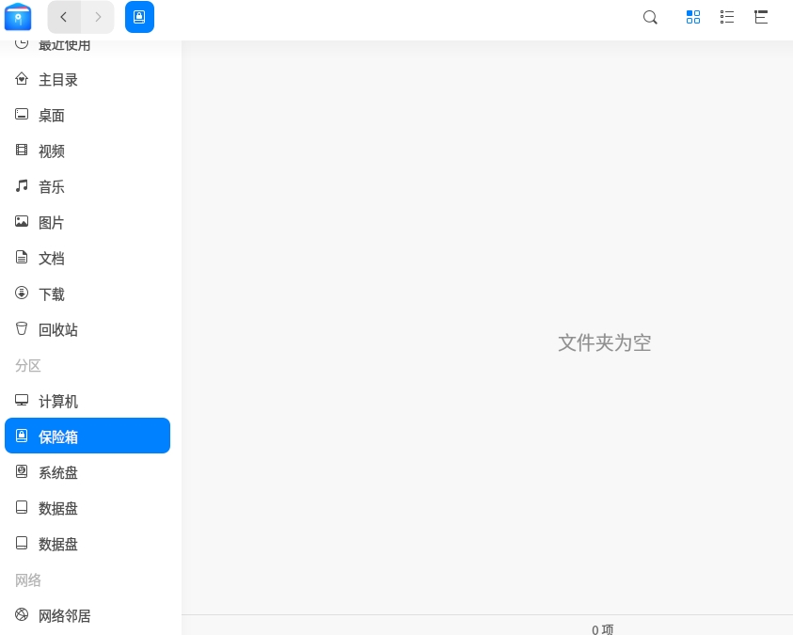Click the blue vault icon in address bar
Viewport: 793px width, 635px height.
pos(139,17)
